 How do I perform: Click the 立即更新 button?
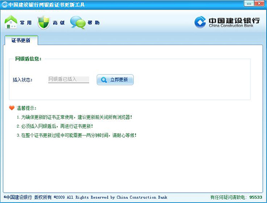pyautogui.click(x=115, y=80)
